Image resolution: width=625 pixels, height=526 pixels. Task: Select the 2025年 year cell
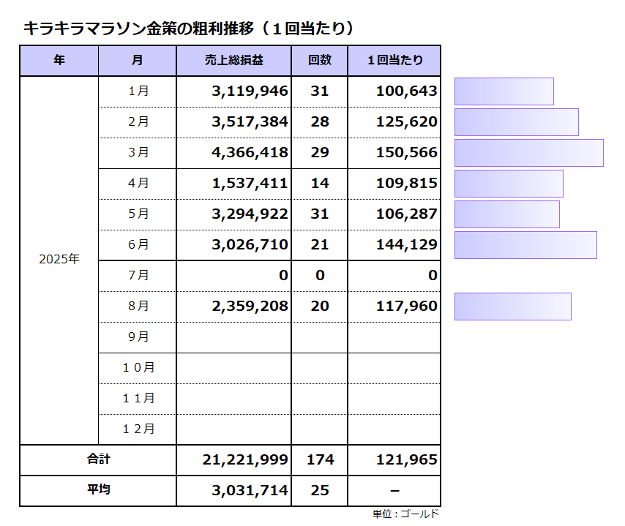point(59,260)
